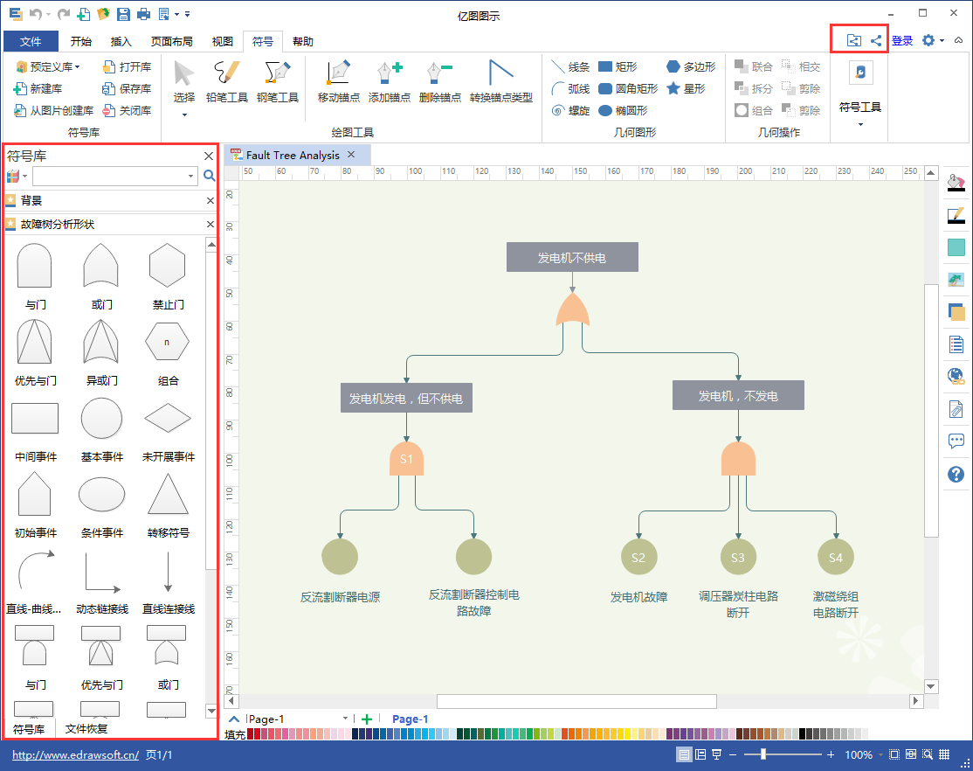973x771 pixels.
Task: Select the 弧线 arc shape
Action: [x=570, y=89]
